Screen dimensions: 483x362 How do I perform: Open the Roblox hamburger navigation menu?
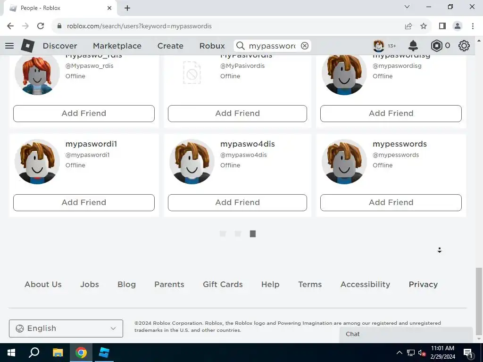click(9, 46)
